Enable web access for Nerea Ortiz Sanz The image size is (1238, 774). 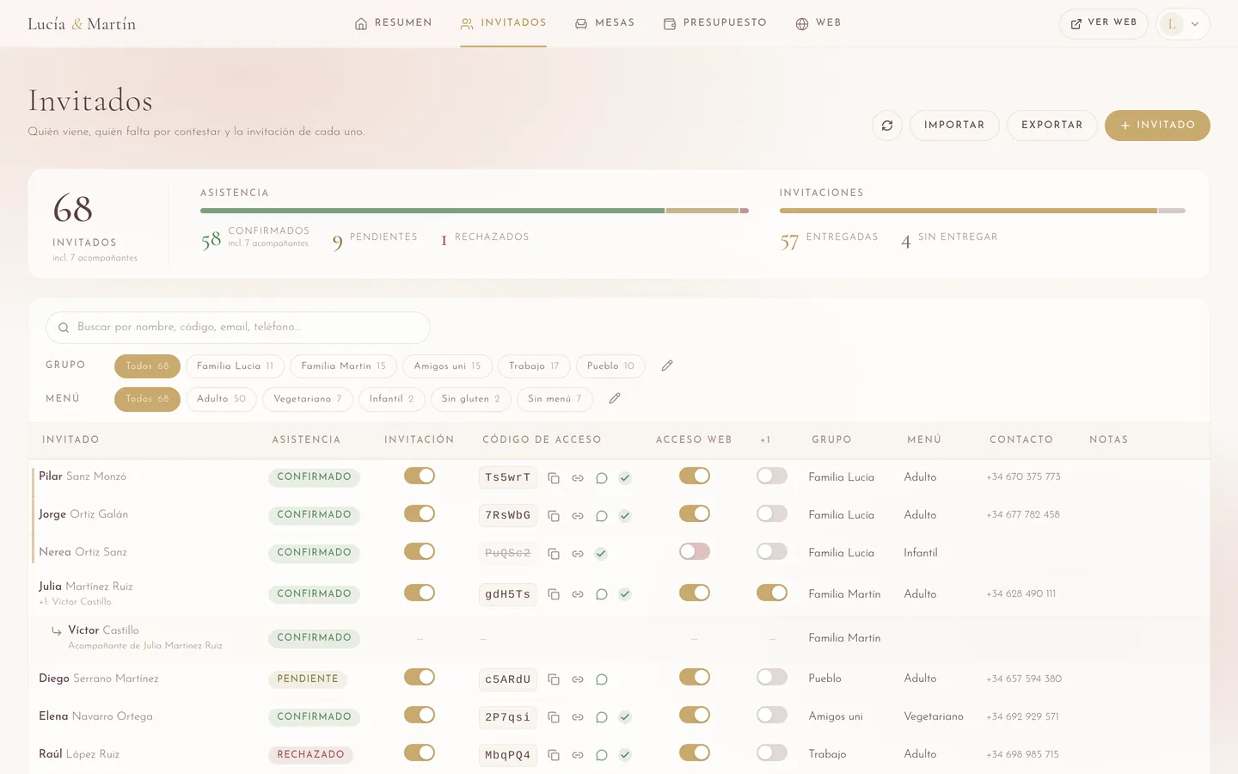[695, 552]
